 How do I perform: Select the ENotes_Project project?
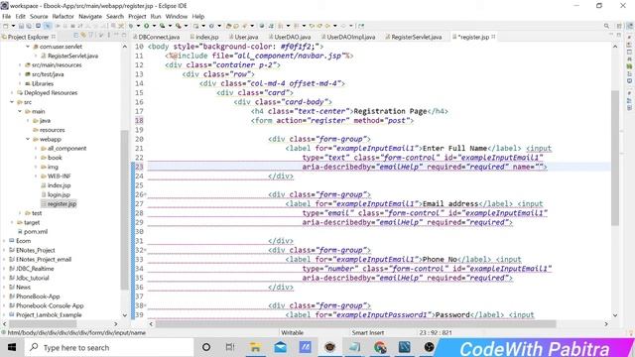pos(36,250)
